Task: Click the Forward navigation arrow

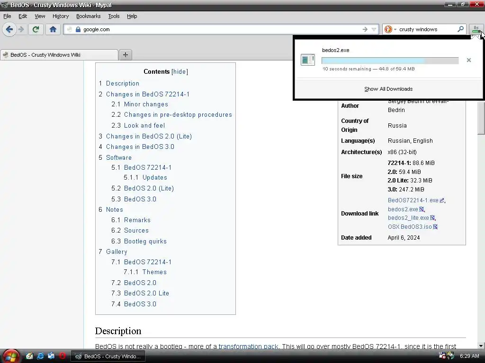Action: 21,29
